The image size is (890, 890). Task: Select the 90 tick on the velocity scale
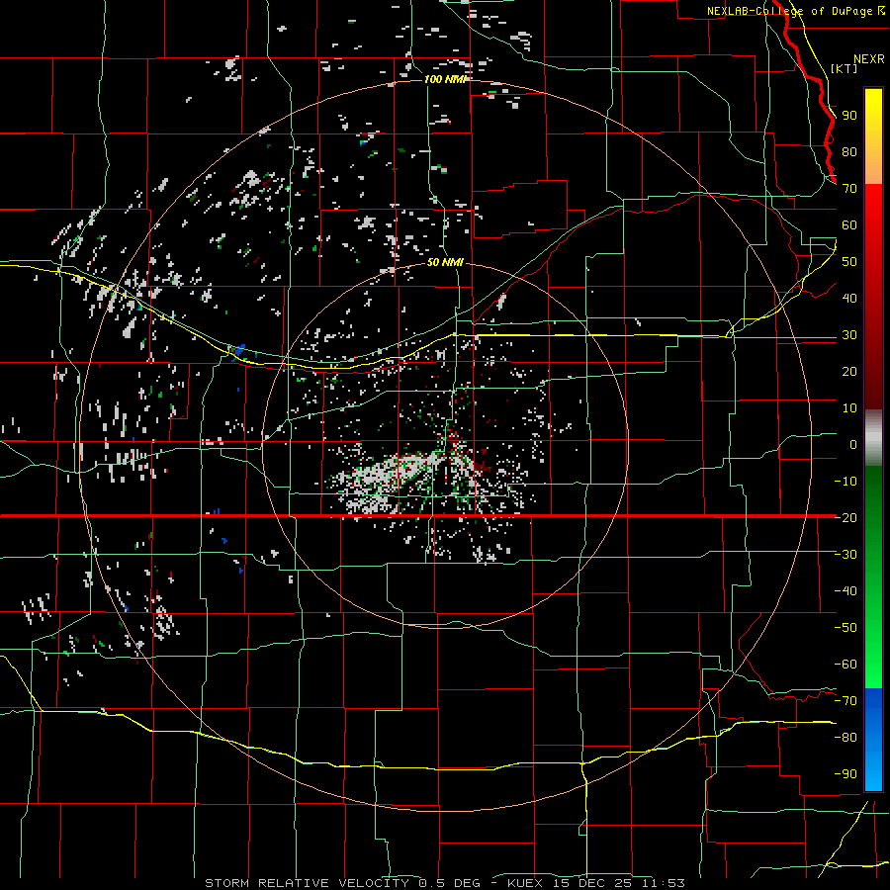849,116
